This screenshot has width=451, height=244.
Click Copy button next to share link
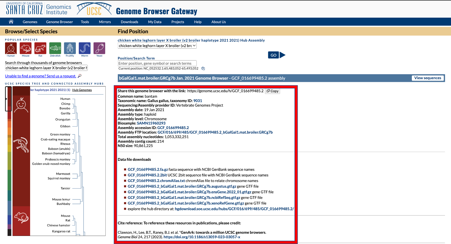click(x=273, y=91)
